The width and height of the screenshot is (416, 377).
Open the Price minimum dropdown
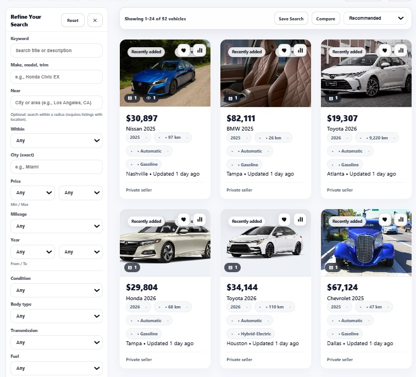pyautogui.click(x=32, y=193)
